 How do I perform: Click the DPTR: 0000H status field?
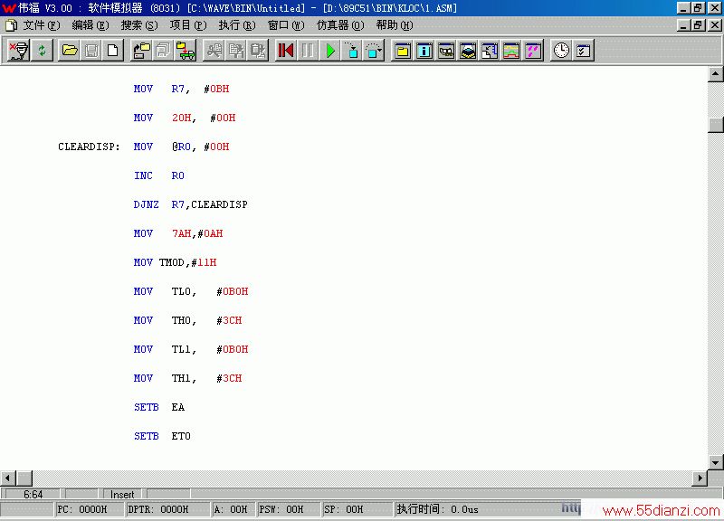(x=168, y=509)
